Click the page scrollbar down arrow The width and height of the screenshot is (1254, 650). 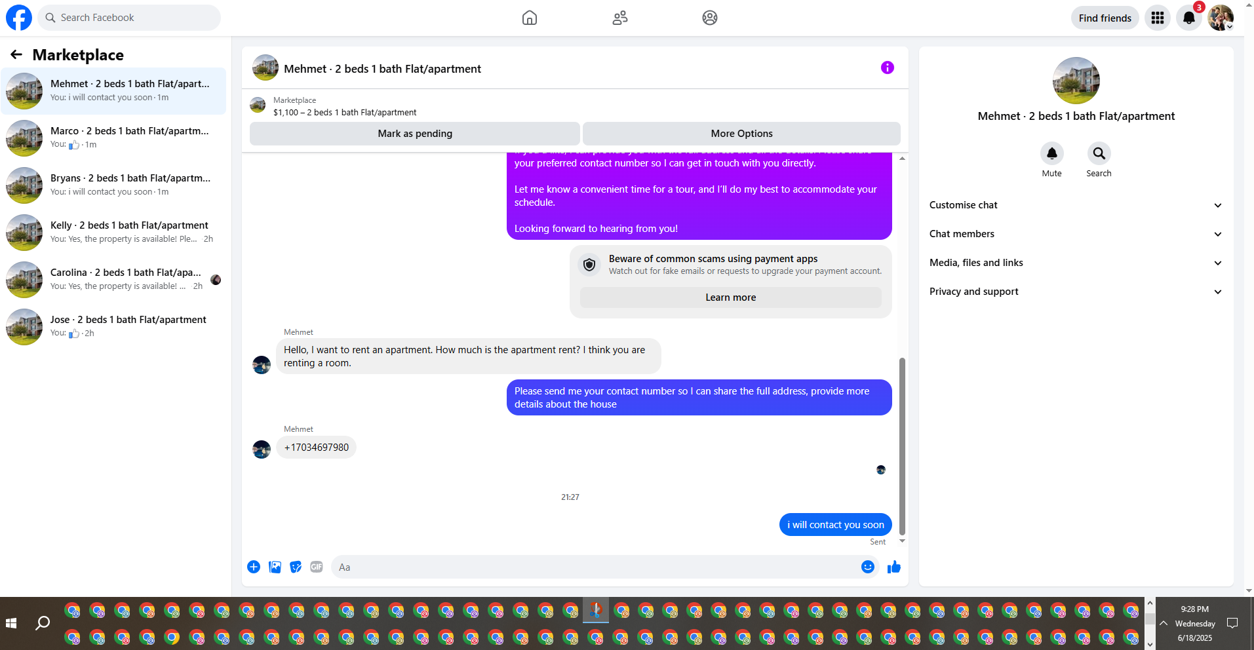click(x=1249, y=590)
